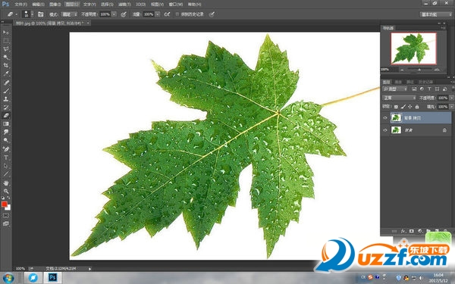Choose the Hand tool
This screenshot has height=284, width=455.
(6, 183)
